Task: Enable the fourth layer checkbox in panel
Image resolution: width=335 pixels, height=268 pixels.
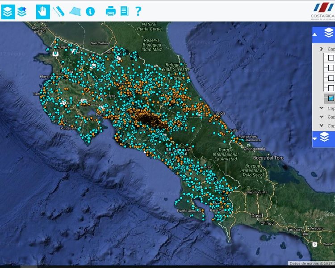Action: [331, 88]
